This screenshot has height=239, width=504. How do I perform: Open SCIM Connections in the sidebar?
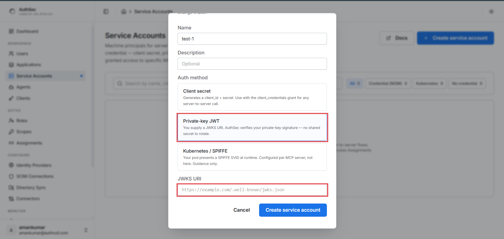click(x=45, y=176)
